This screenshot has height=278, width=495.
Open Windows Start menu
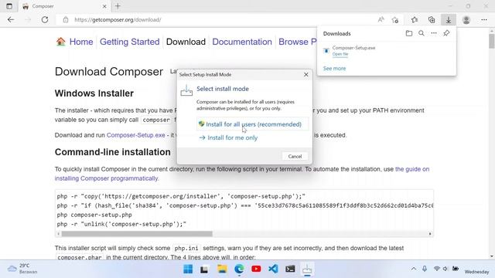188,270
